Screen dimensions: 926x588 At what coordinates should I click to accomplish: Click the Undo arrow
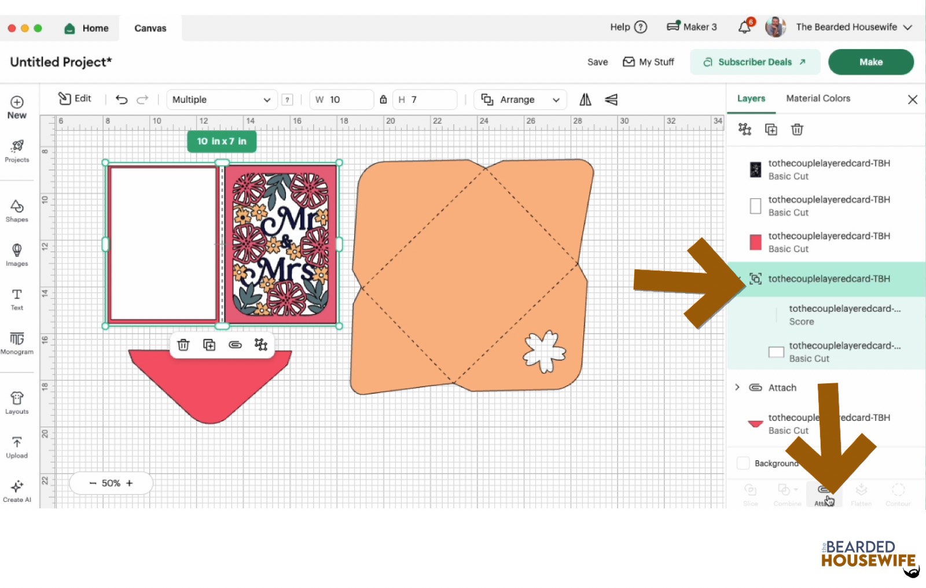(122, 99)
